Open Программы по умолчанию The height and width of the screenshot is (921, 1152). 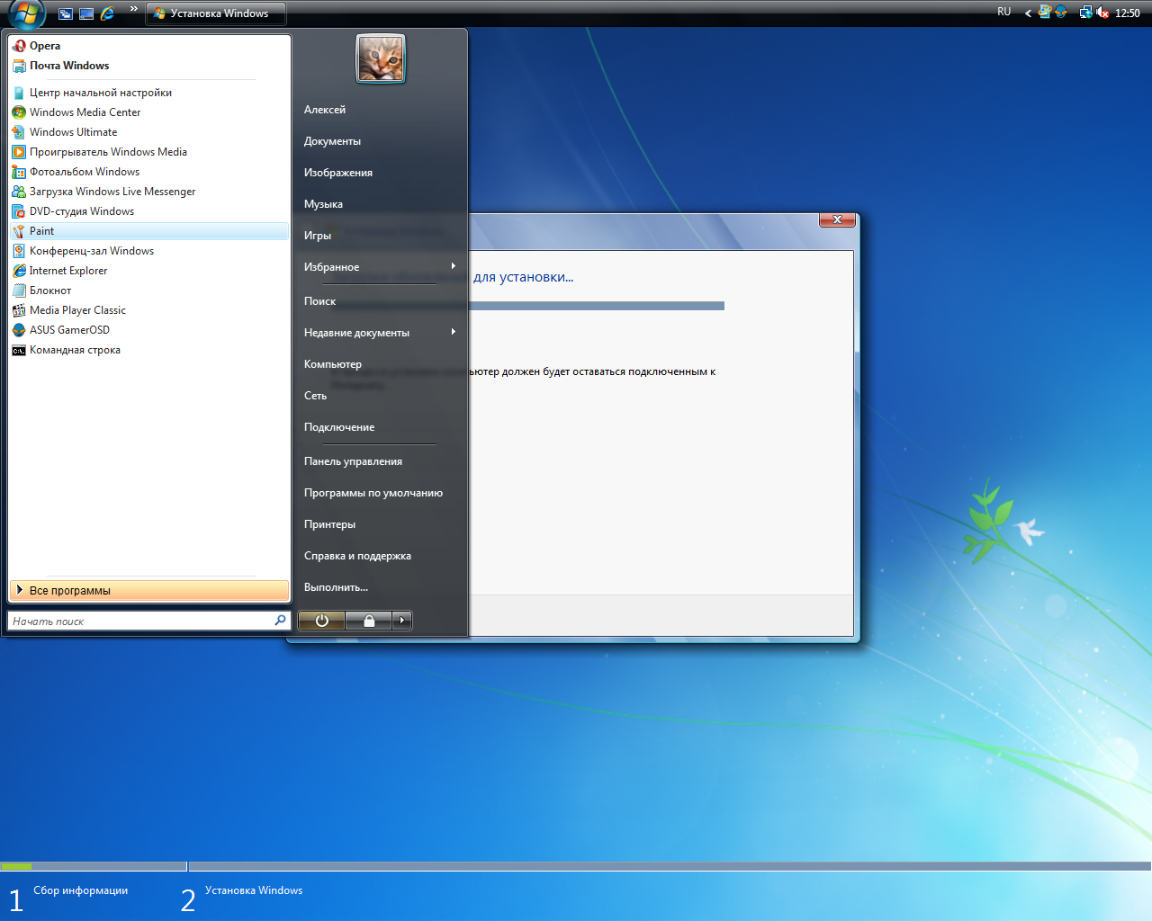point(373,493)
